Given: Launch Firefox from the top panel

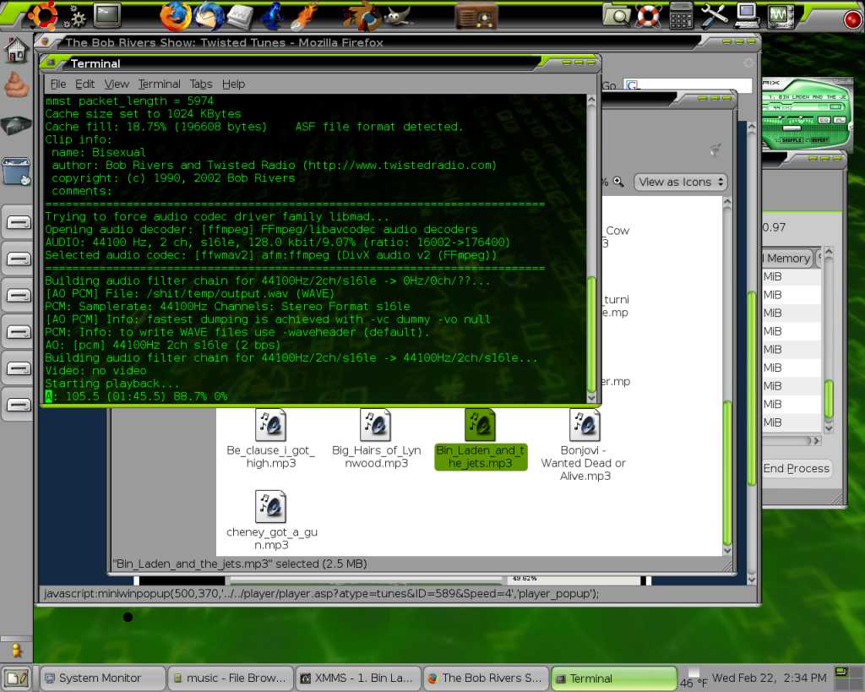Looking at the screenshot, I should tap(176, 16).
